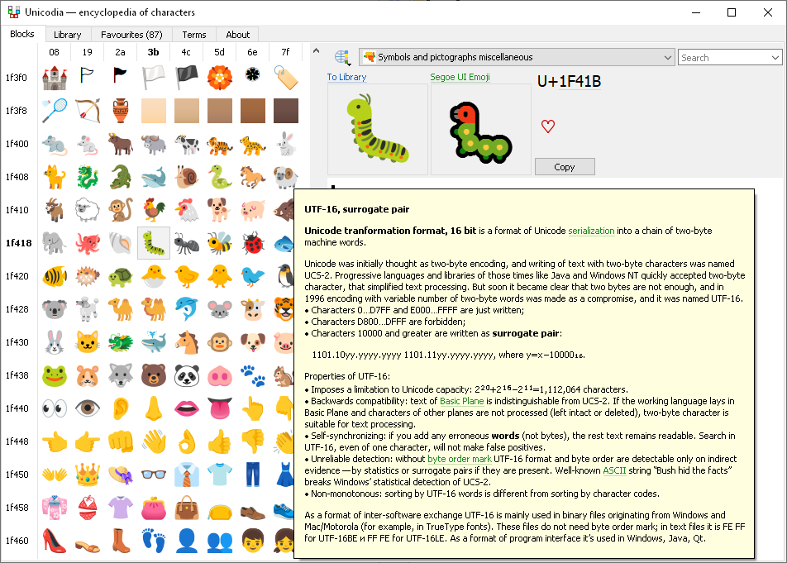This screenshot has width=787, height=563.
Task: Click the Segoe UI Emoji caterpillar preview
Action: point(480,130)
